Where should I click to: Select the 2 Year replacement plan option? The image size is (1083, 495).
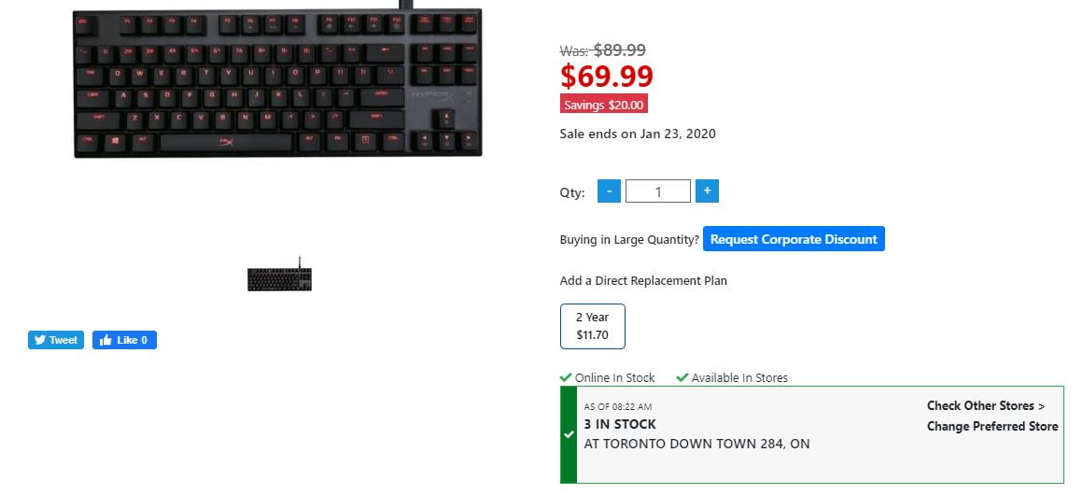coord(593,326)
